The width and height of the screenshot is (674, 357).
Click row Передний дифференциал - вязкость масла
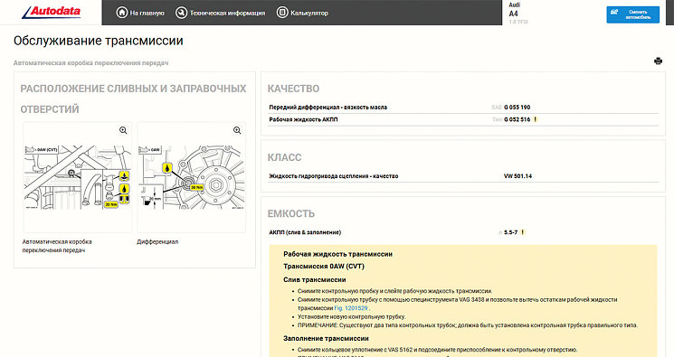pos(463,108)
